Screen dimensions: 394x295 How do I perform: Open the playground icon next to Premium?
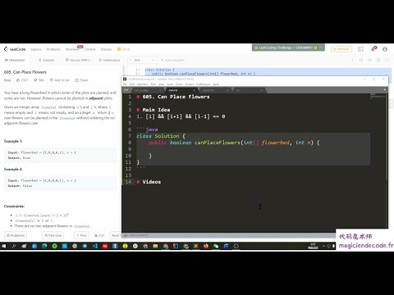(x=360, y=49)
